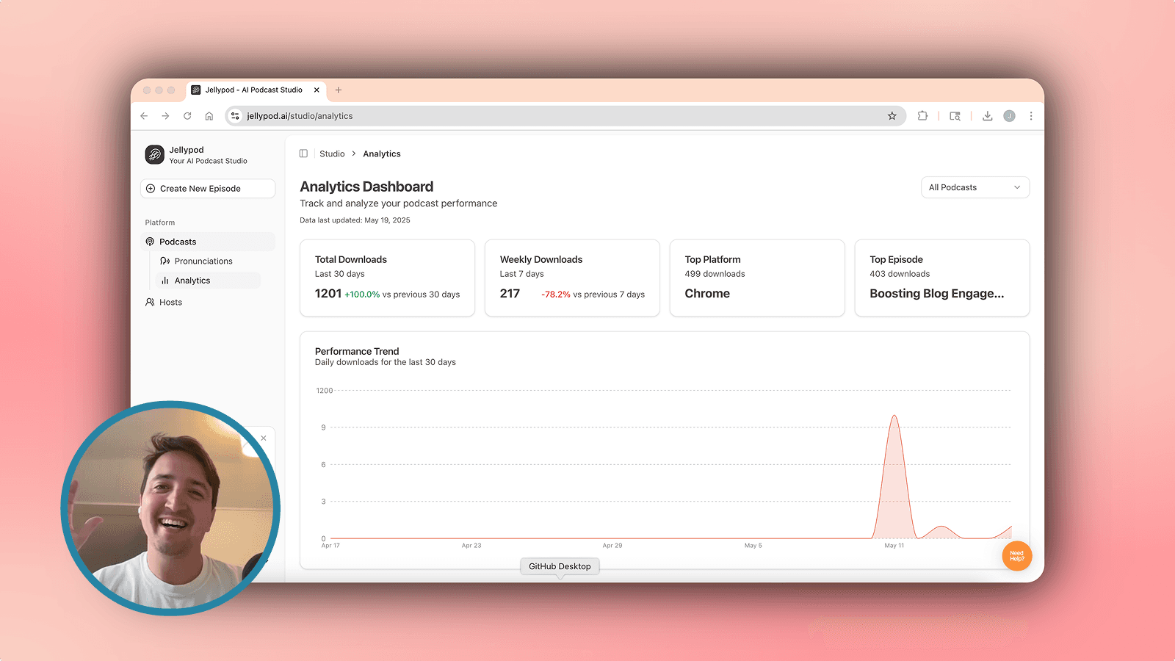
Task: Open the browser downloads icon
Action: (987, 116)
